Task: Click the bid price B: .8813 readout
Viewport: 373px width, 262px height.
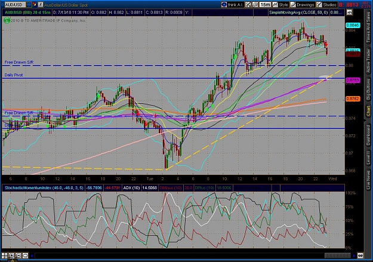Action: click(349, 5)
